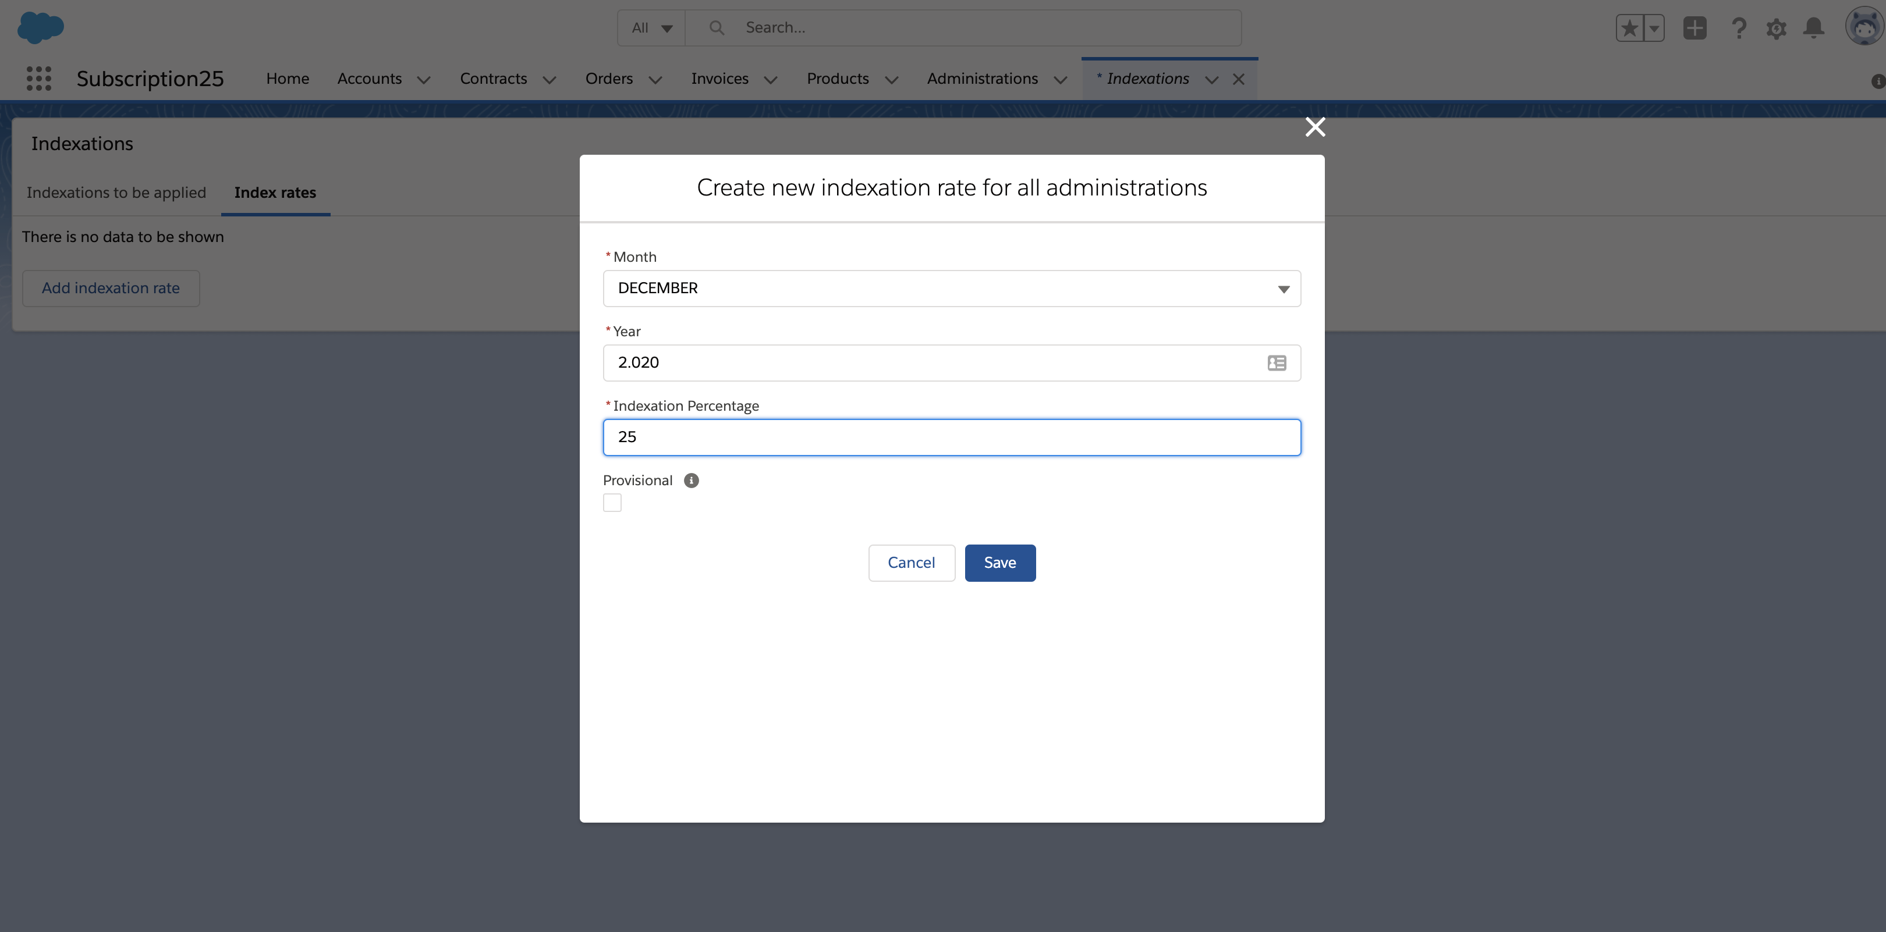Open the App Launcher grid icon
1886x932 pixels.
pyautogui.click(x=39, y=79)
